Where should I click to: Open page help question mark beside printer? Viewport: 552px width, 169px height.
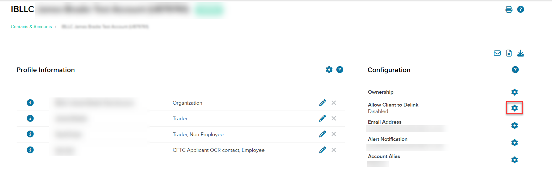point(521,9)
